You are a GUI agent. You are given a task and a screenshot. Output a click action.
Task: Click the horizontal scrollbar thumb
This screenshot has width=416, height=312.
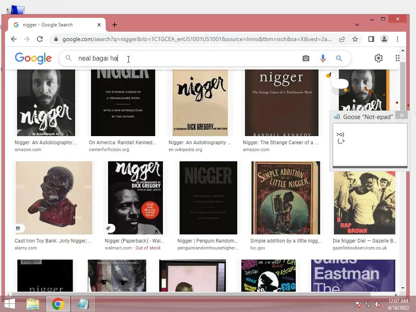191,295
